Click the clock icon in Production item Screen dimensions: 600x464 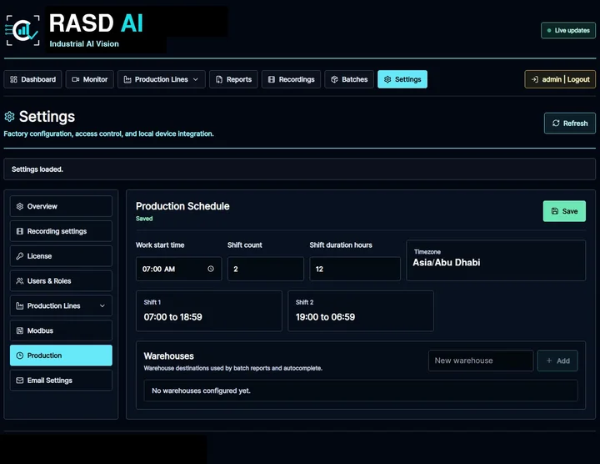click(20, 356)
